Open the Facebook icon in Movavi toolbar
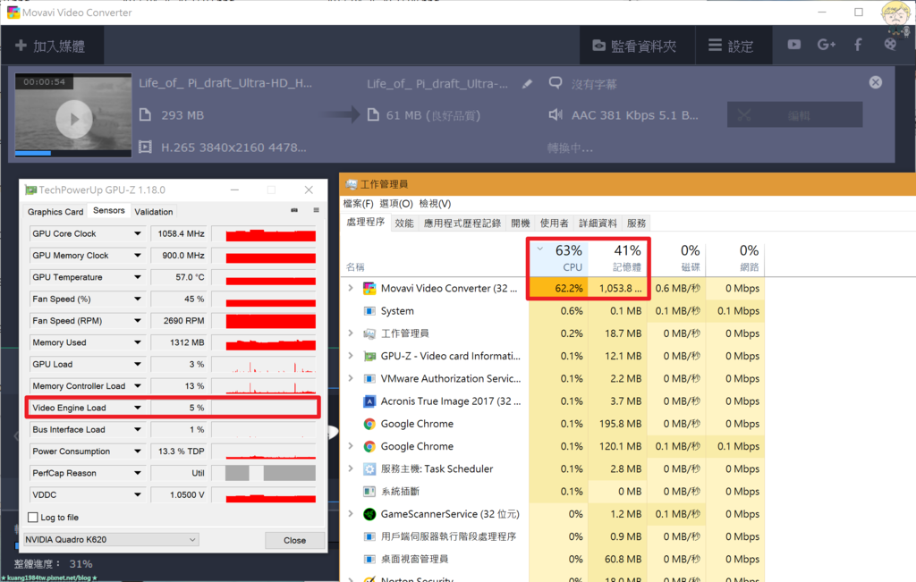This screenshot has height=582, width=916. tap(858, 45)
